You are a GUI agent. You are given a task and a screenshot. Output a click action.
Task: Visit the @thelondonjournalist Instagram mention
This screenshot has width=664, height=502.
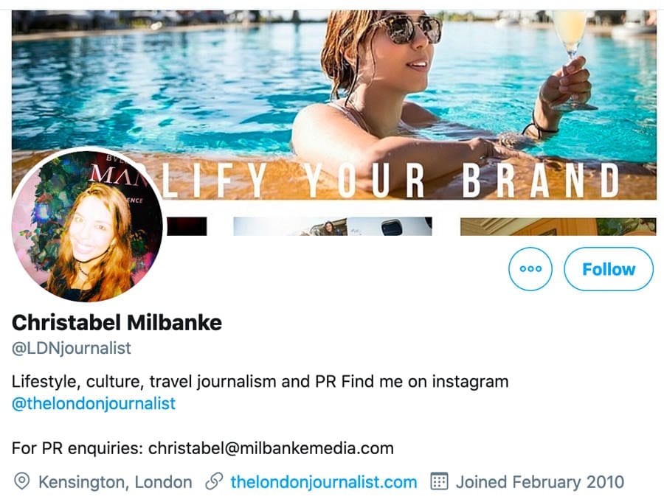point(94,404)
